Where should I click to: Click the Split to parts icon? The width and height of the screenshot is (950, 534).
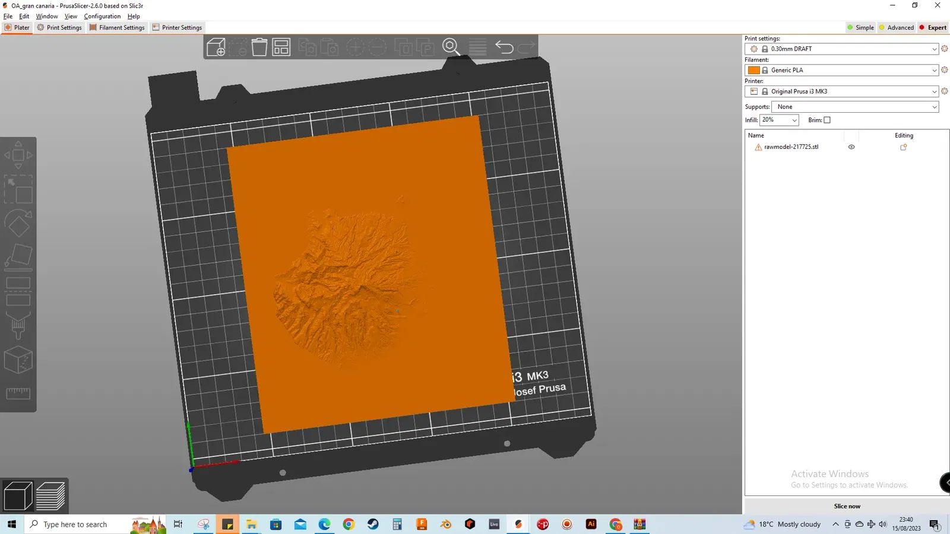pos(426,47)
